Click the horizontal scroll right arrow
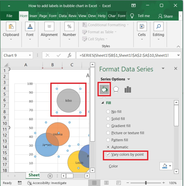 87,176
